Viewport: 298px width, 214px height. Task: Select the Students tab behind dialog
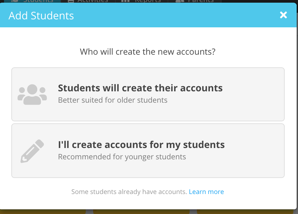(x=32, y=1)
